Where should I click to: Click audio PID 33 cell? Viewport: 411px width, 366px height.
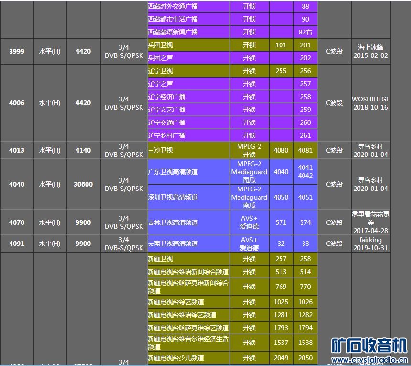click(x=305, y=244)
